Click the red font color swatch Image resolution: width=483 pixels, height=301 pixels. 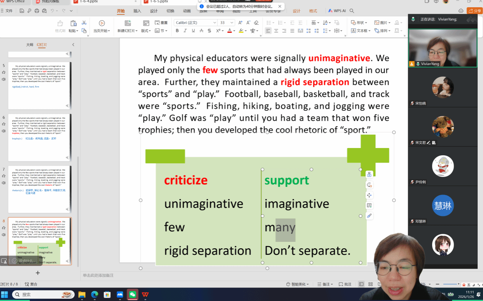coord(230,31)
